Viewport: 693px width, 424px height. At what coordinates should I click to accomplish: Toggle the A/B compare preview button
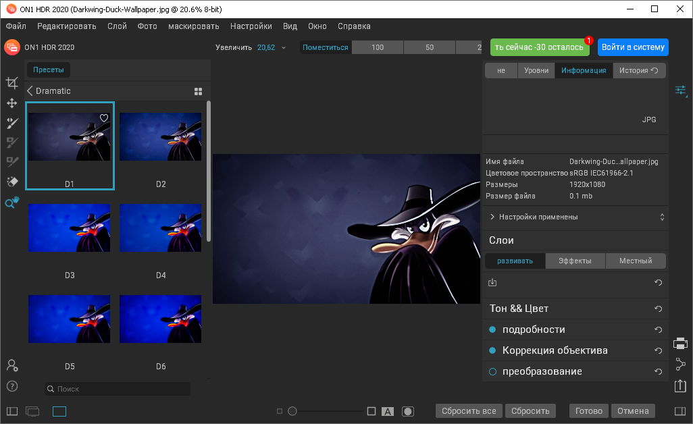click(x=388, y=412)
